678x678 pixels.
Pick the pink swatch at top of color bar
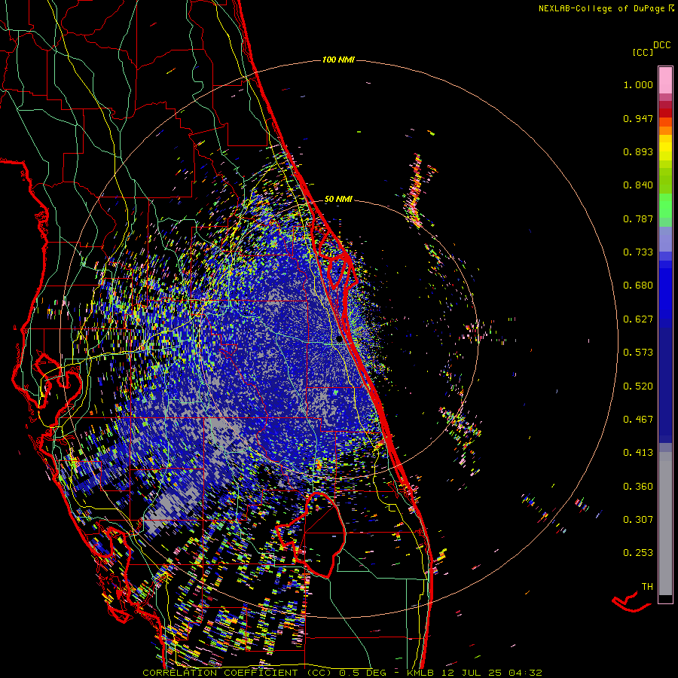pos(665,80)
